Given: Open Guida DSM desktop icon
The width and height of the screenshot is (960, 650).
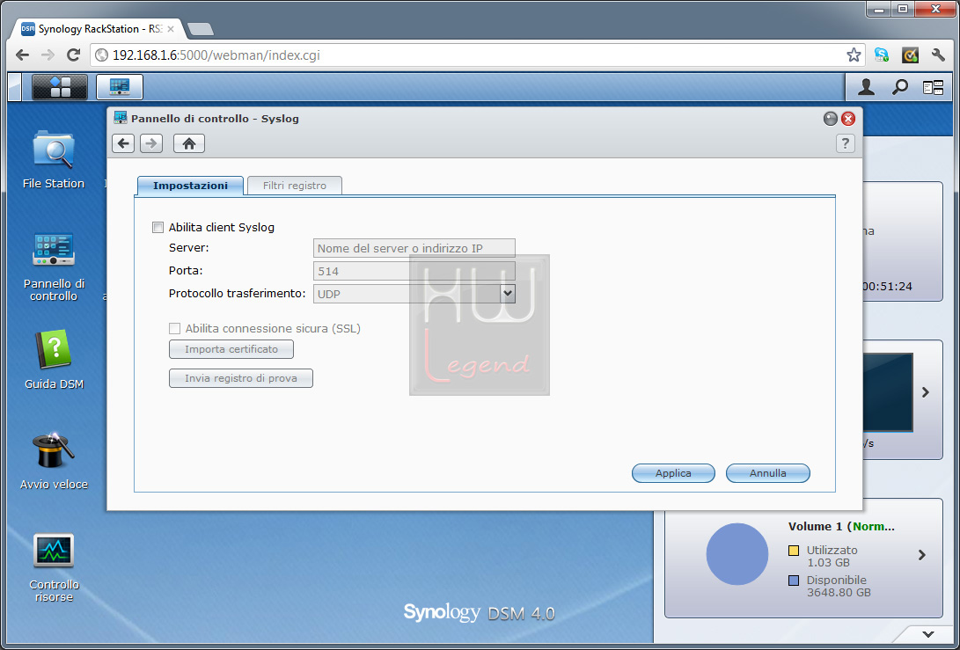Looking at the screenshot, I should coord(54,360).
